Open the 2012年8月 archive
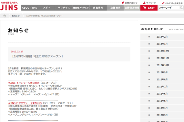The image size is (184, 122). coord(162,80)
